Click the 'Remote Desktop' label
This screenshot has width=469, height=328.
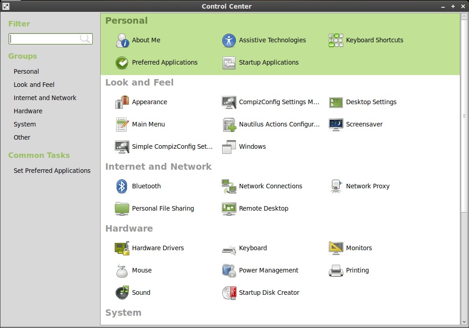point(264,208)
